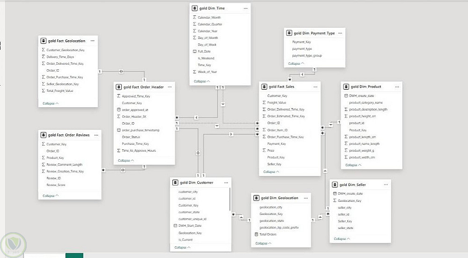468x258 pixels.
Task: Collapse the gold Dim_Customer table
Action: tap(183, 247)
